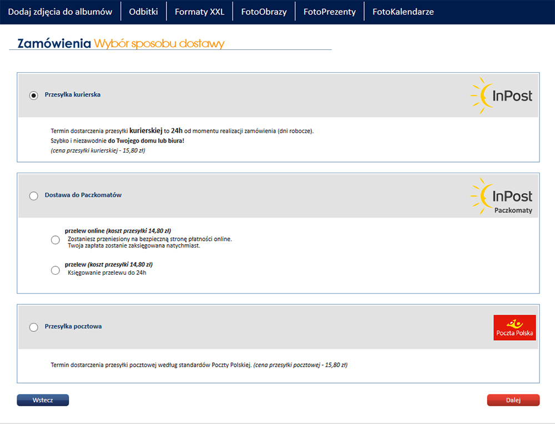Select Przesyłka kurierska radio button

[34, 95]
